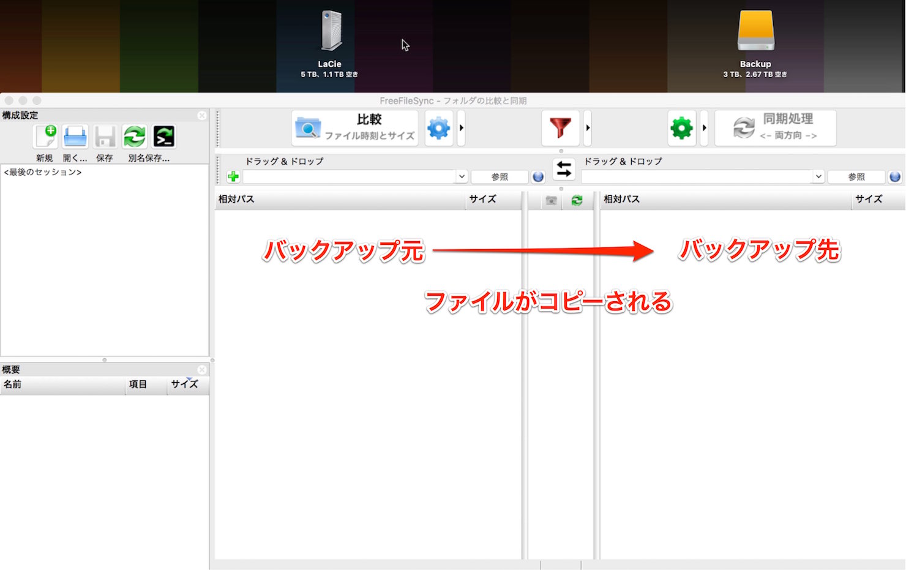Sort overview by サイズ column
The image size is (906, 570).
point(188,384)
